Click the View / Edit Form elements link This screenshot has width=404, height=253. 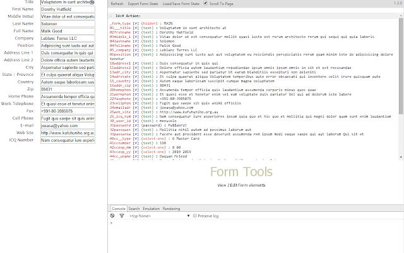(241, 185)
